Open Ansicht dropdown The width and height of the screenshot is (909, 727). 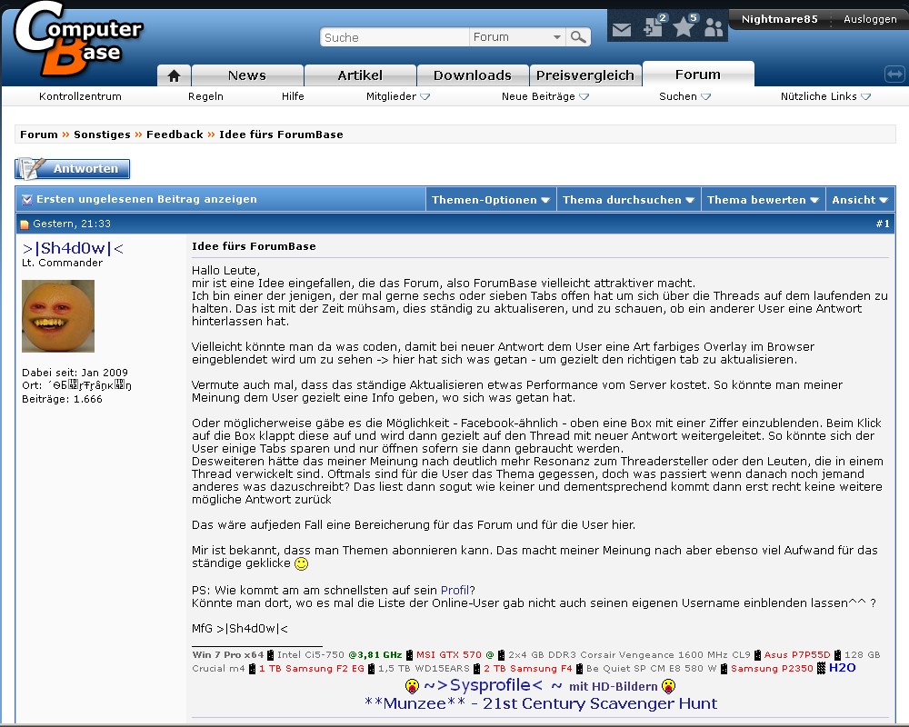pyautogui.click(x=860, y=200)
